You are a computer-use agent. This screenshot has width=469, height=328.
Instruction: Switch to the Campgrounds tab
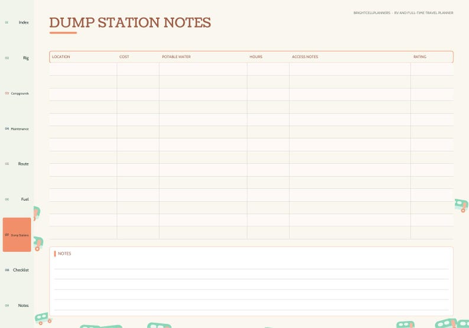point(17,93)
